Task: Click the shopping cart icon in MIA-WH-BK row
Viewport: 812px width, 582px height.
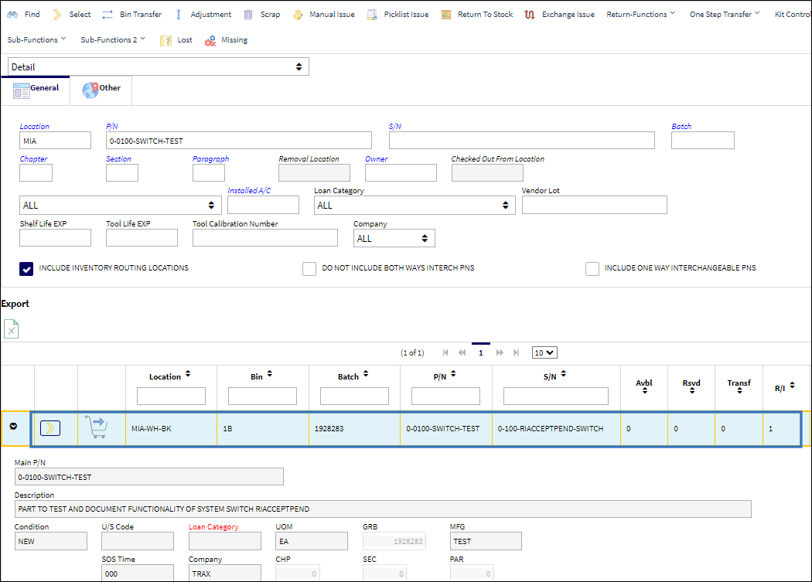Action: tap(97, 427)
